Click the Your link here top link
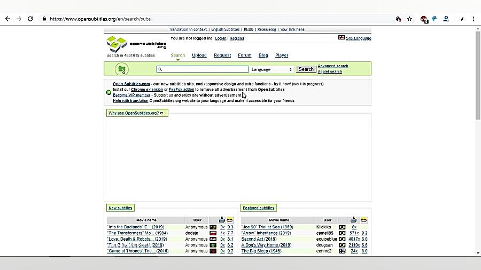This screenshot has width=481, height=270. click(x=292, y=29)
